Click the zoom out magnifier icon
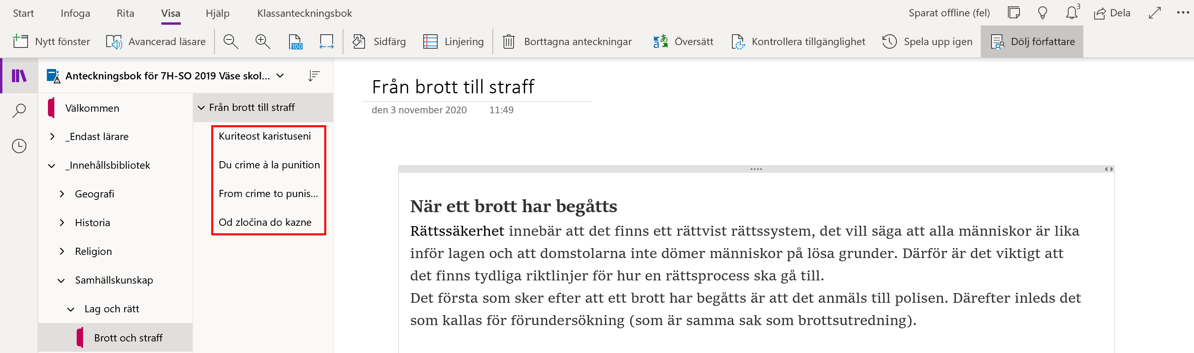The image size is (1194, 353). (x=230, y=42)
